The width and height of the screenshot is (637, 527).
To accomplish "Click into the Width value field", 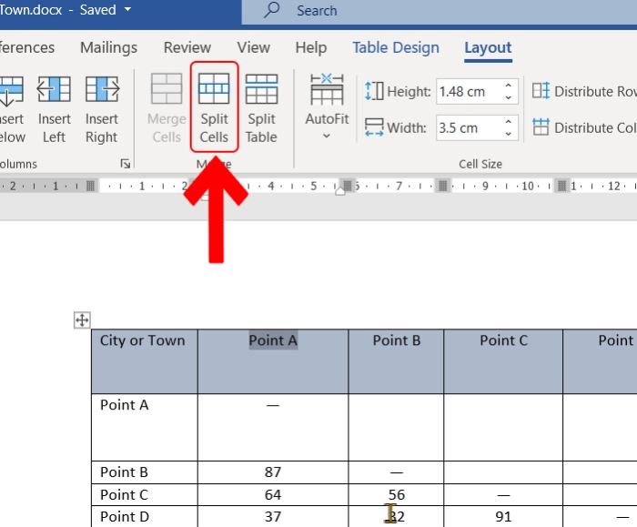I will click(x=469, y=128).
